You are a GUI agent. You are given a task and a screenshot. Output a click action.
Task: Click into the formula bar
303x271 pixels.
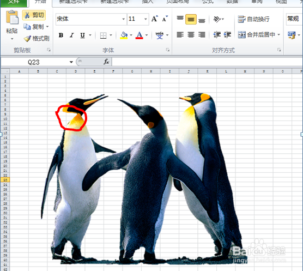point(207,62)
